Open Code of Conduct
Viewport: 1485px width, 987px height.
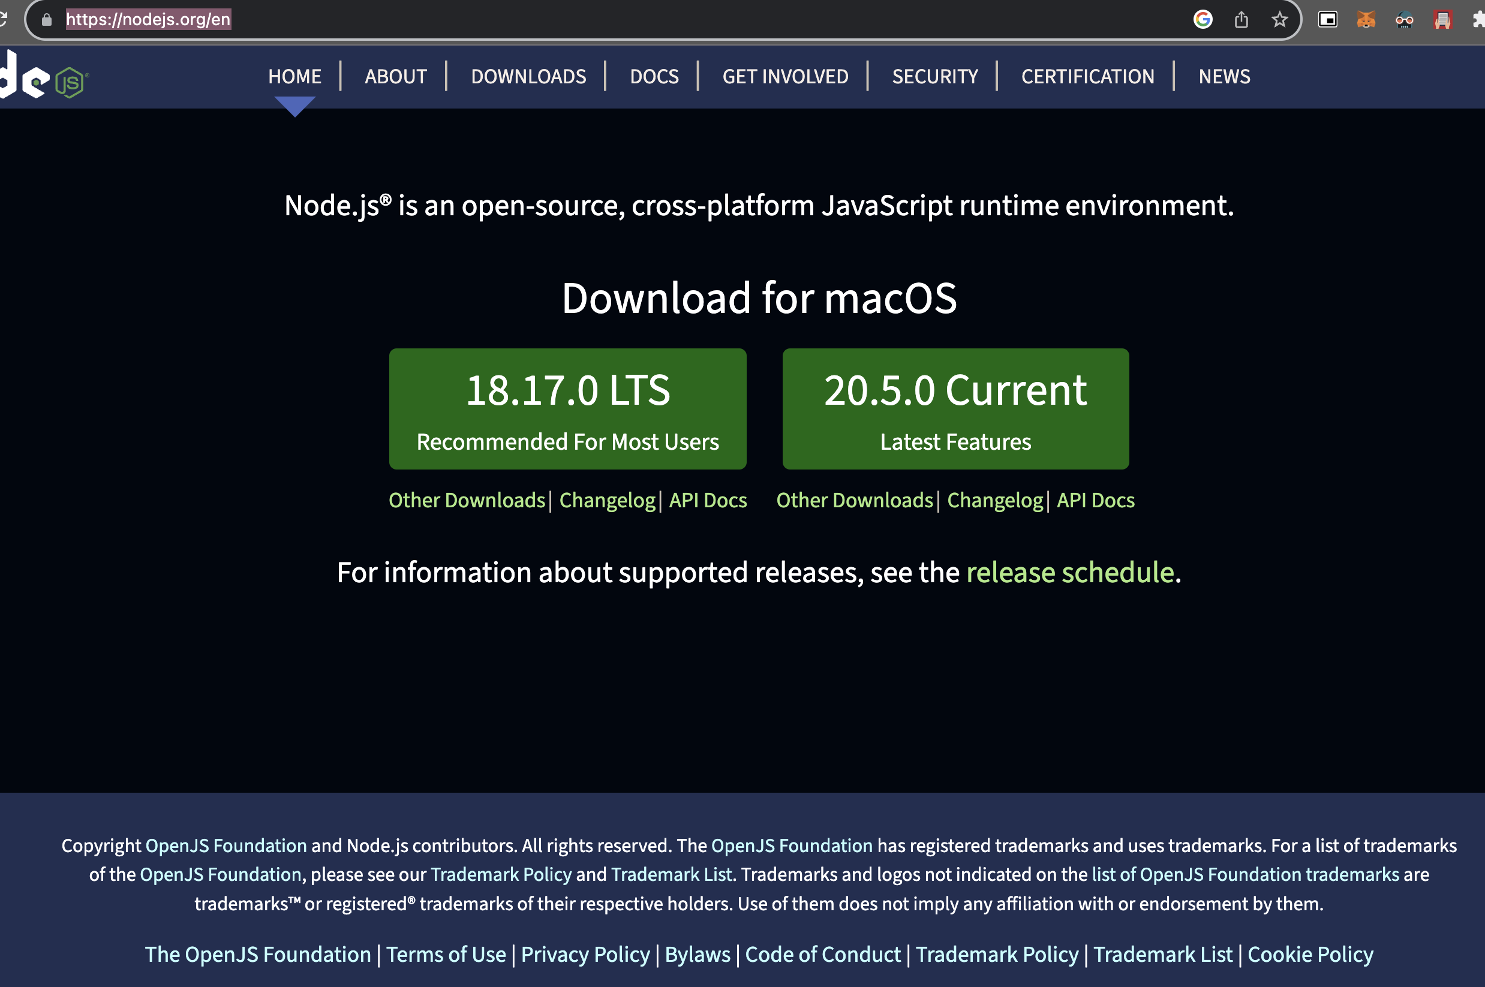point(823,955)
